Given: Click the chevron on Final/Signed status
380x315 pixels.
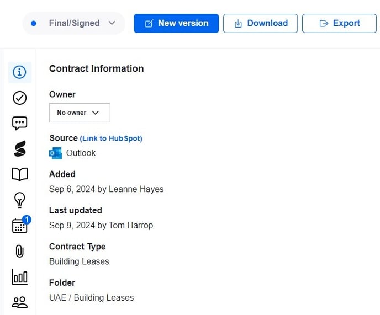Looking at the screenshot, I should pos(112,23).
